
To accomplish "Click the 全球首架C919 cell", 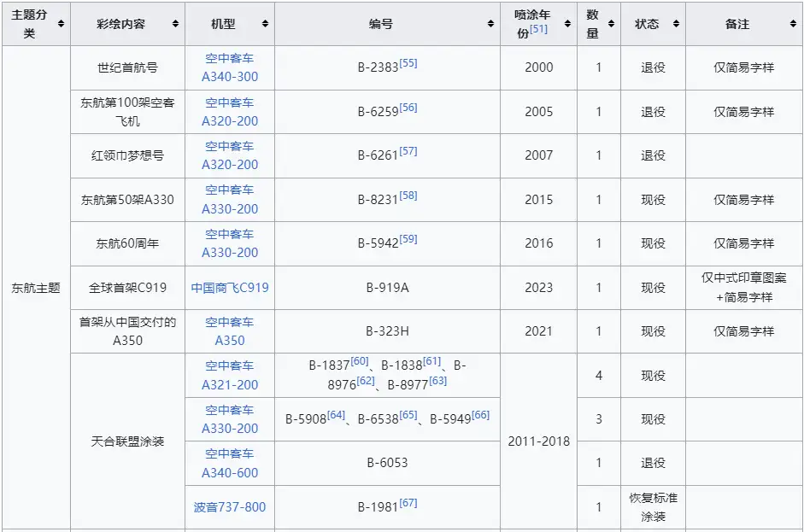I will coord(127,288).
